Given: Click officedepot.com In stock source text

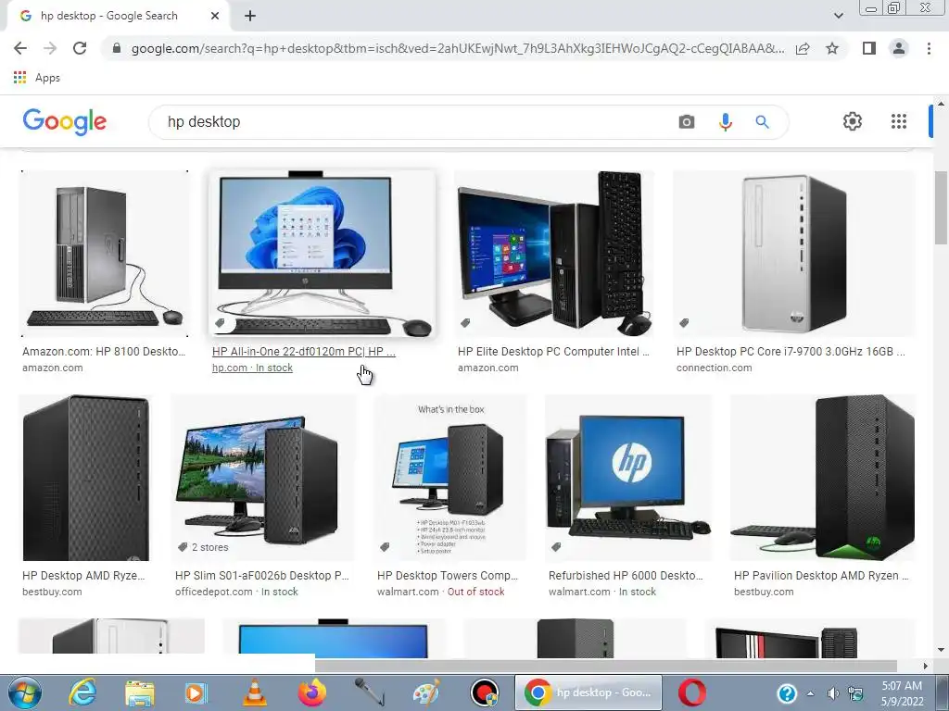Looking at the screenshot, I should (236, 592).
